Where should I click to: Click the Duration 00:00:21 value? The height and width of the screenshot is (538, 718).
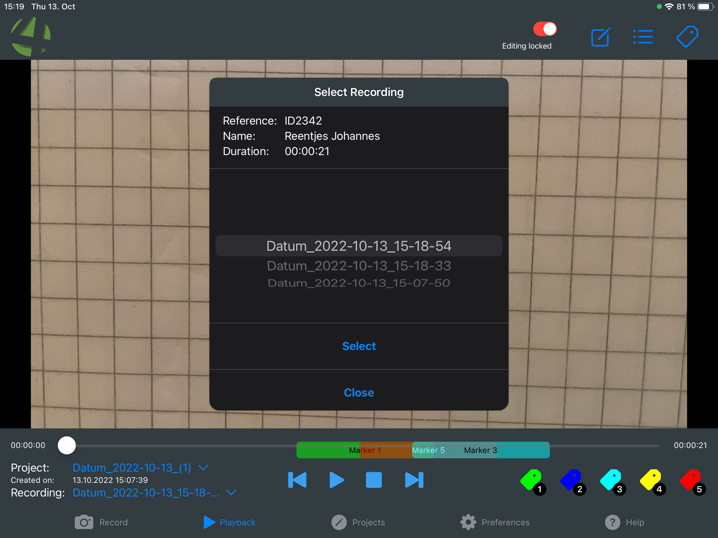coord(307,151)
